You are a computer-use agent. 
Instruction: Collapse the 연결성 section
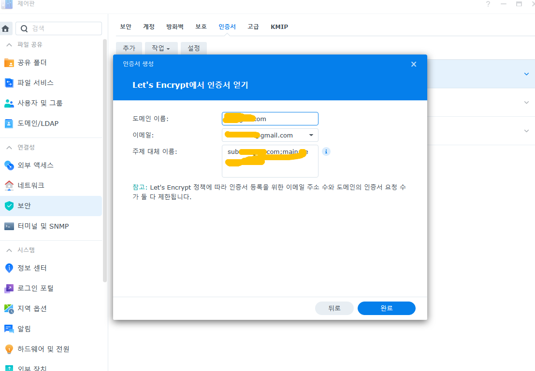(9, 148)
